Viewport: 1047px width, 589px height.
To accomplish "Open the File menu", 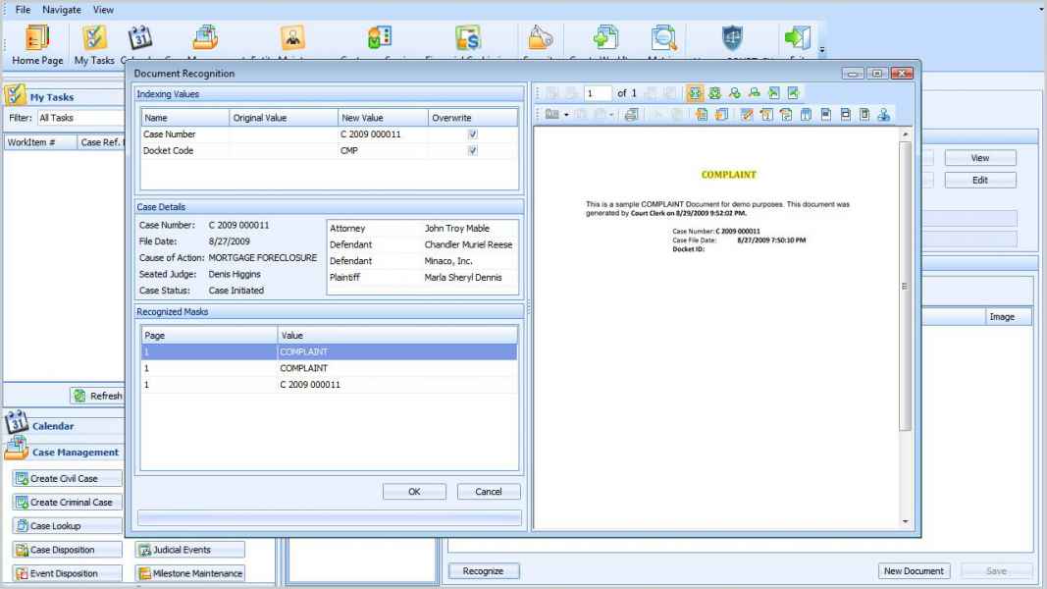I will click(26, 9).
